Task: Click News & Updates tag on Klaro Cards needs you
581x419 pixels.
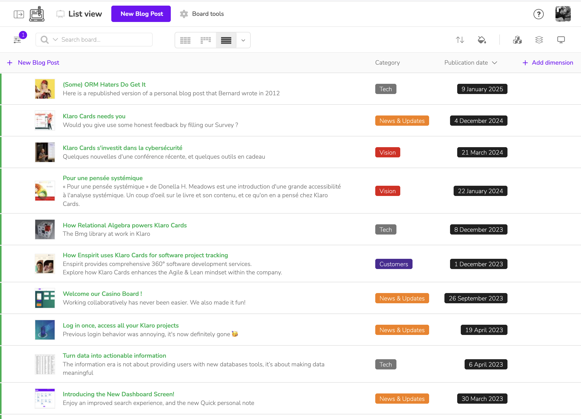Action: pyautogui.click(x=402, y=121)
